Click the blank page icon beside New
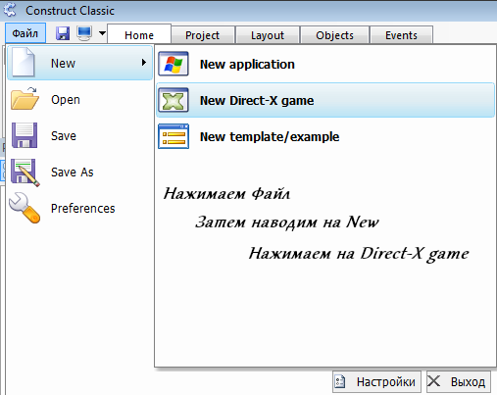Image resolution: width=497 pixels, height=395 pixels. [x=23, y=63]
